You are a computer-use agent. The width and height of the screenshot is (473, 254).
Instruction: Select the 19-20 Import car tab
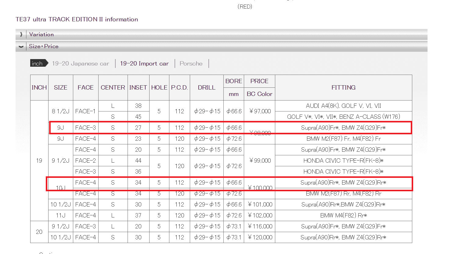click(x=144, y=63)
